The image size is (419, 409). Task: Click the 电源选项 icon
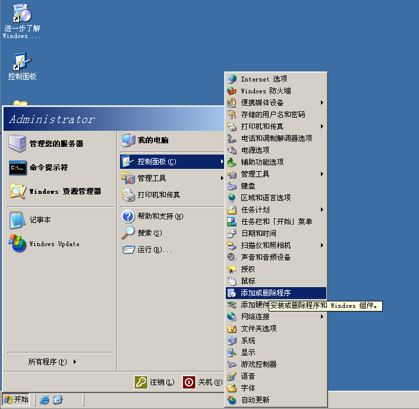click(x=232, y=150)
